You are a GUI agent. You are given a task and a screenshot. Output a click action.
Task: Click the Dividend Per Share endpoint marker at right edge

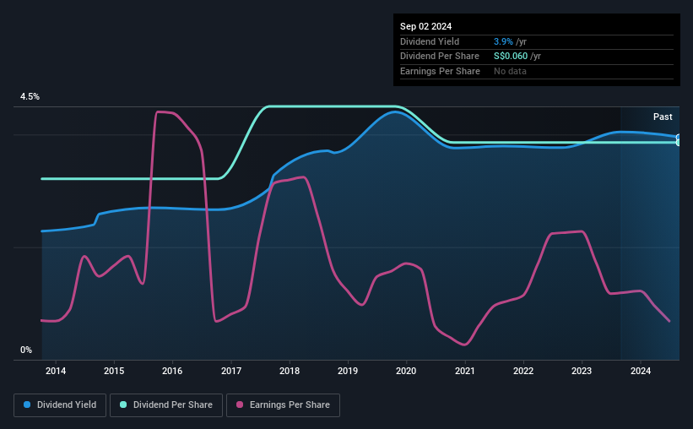point(679,143)
